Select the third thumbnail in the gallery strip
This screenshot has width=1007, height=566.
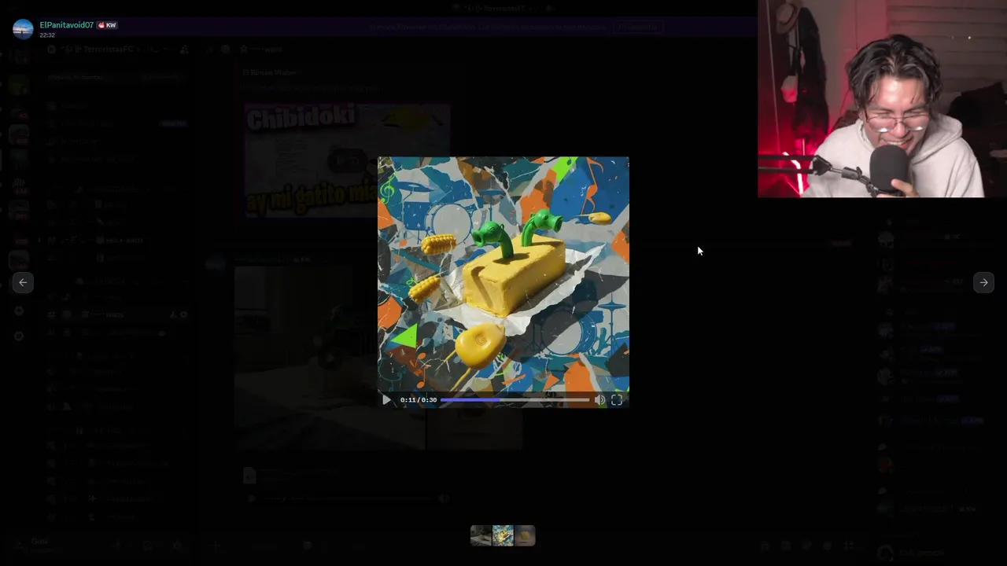click(525, 535)
